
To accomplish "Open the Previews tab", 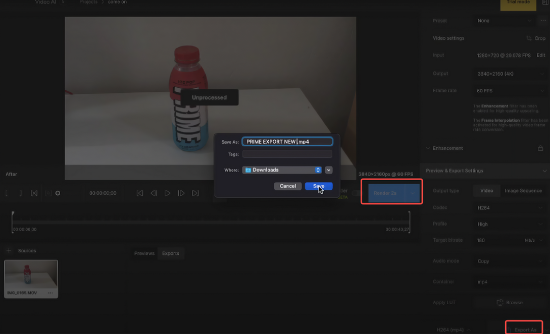I will tap(144, 253).
